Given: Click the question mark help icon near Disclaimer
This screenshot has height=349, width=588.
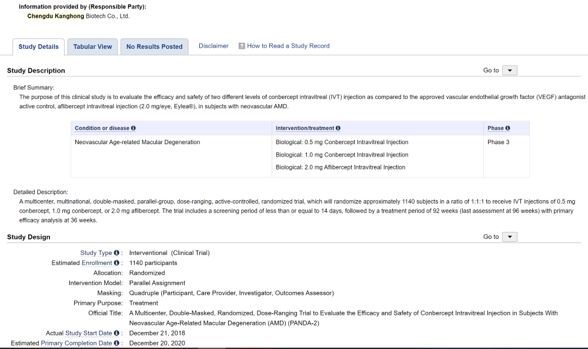Looking at the screenshot, I should point(242,46).
